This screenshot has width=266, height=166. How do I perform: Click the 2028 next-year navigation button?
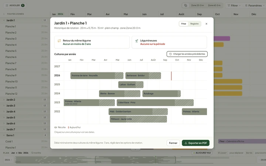pos(262,160)
